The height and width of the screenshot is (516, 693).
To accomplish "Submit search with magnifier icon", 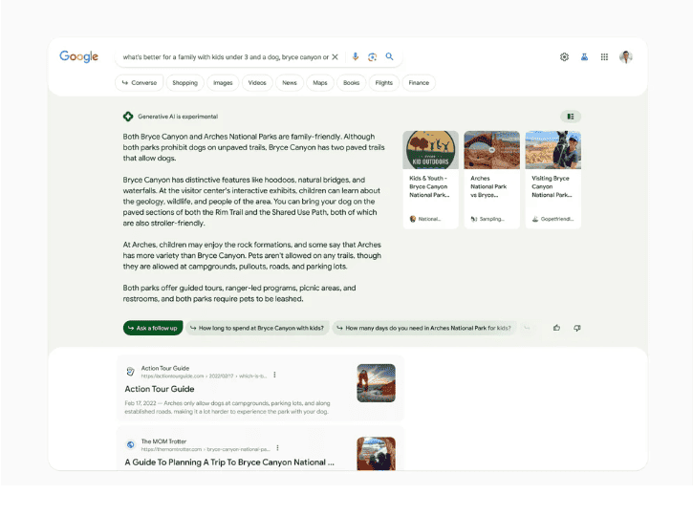I will pyautogui.click(x=389, y=56).
